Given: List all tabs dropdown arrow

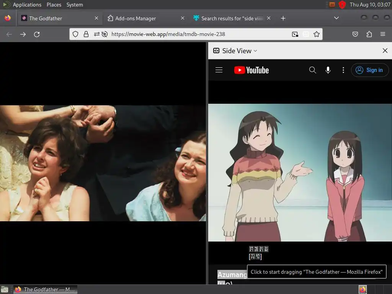Looking at the screenshot, I should click(x=336, y=18).
